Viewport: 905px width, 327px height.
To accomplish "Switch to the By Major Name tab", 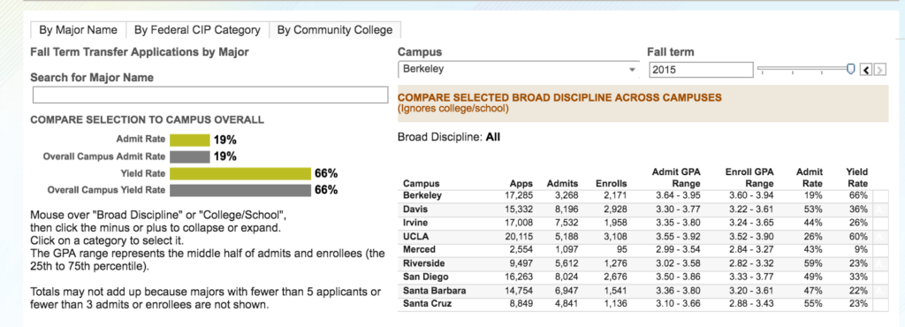I will click(78, 30).
